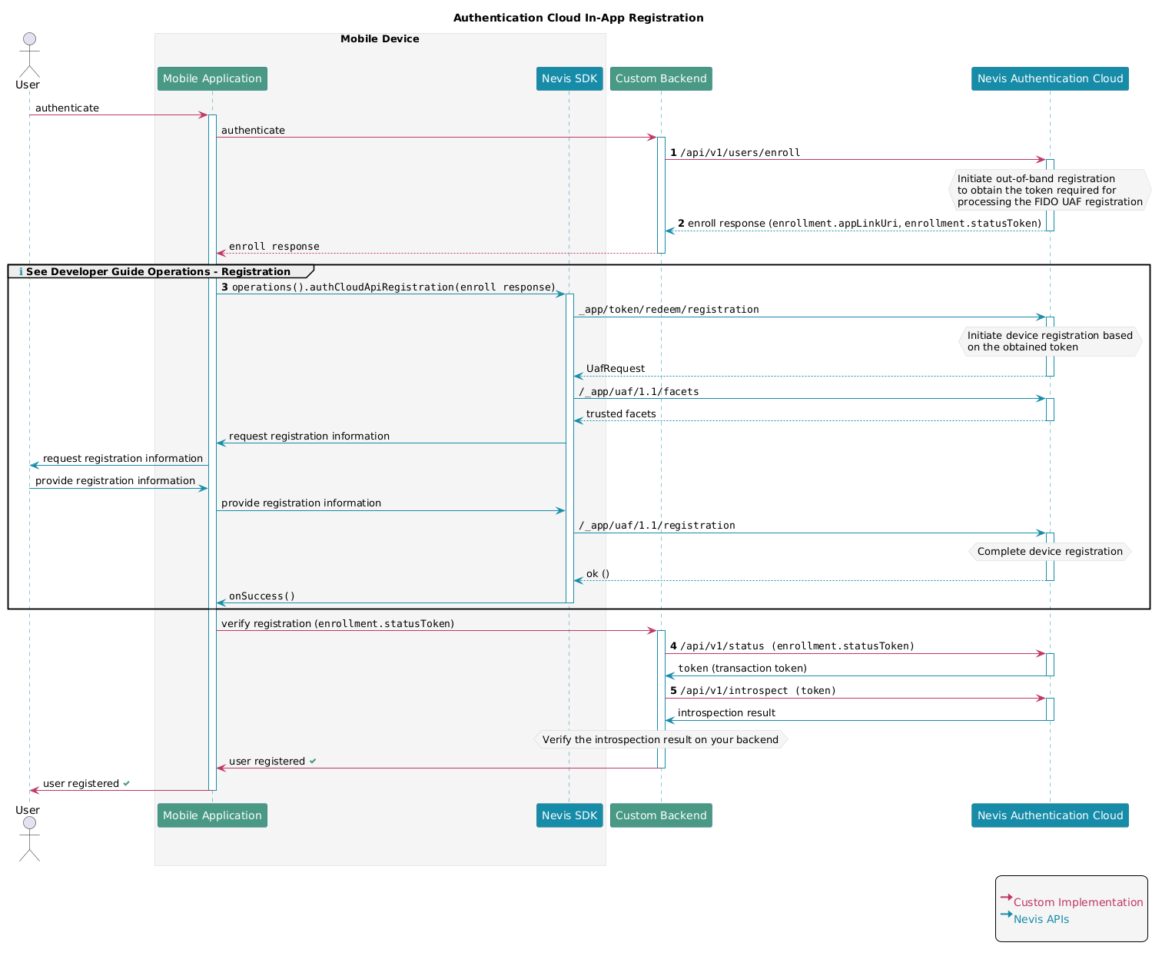Click user registered message to Mobile Application

273,762
